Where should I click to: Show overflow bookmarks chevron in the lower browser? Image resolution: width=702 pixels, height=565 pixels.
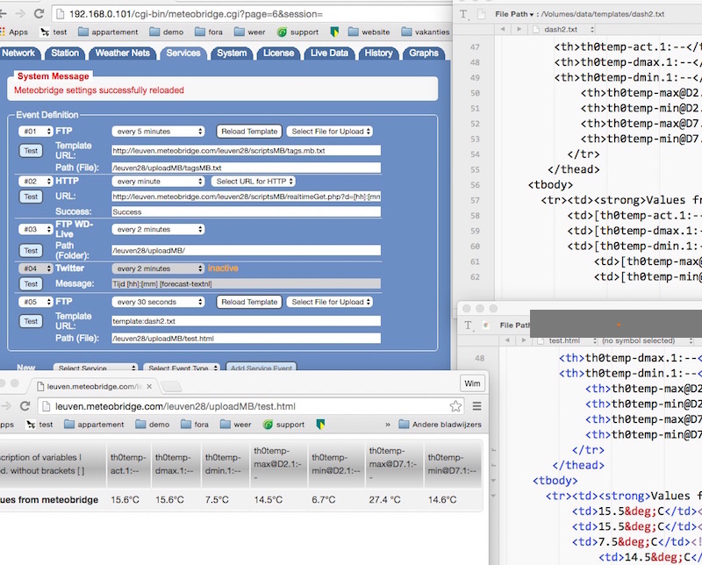coord(387,425)
